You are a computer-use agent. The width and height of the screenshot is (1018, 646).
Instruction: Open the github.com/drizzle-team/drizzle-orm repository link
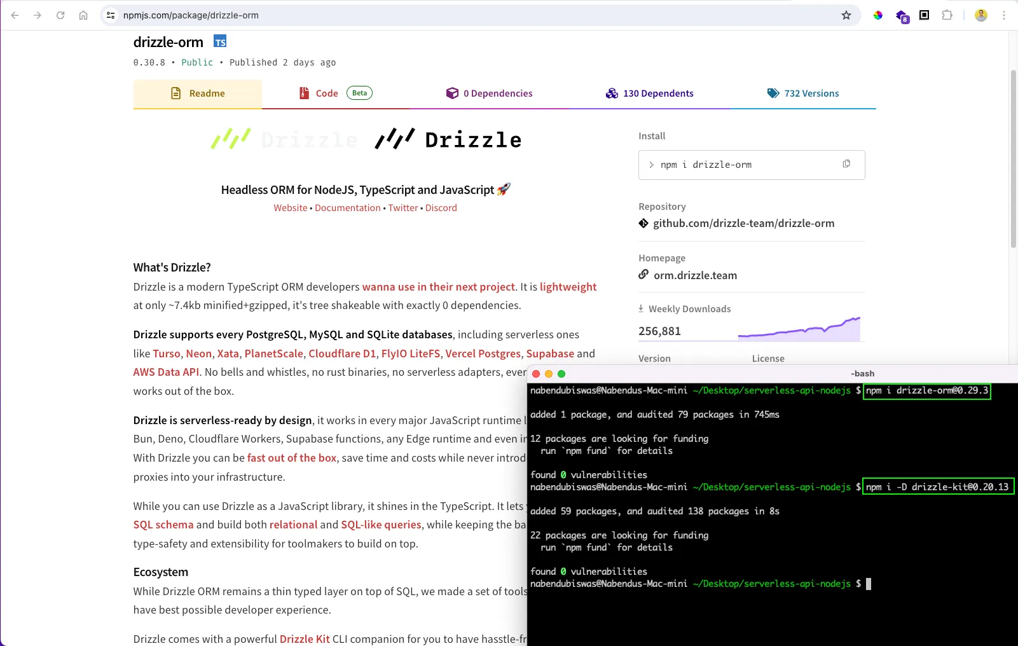pyautogui.click(x=744, y=223)
